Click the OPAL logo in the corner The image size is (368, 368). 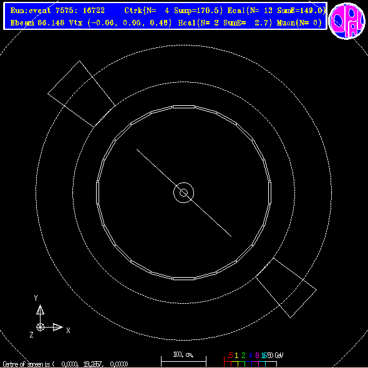tap(347, 21)
